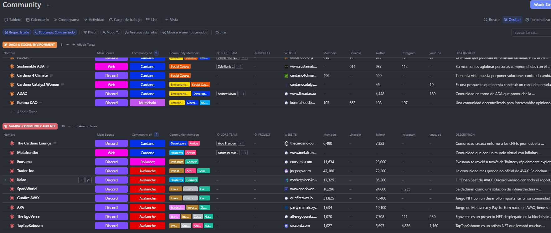Click the Buscar search button
The height and width of the screenshot is (233, 551).
[492, 20]
